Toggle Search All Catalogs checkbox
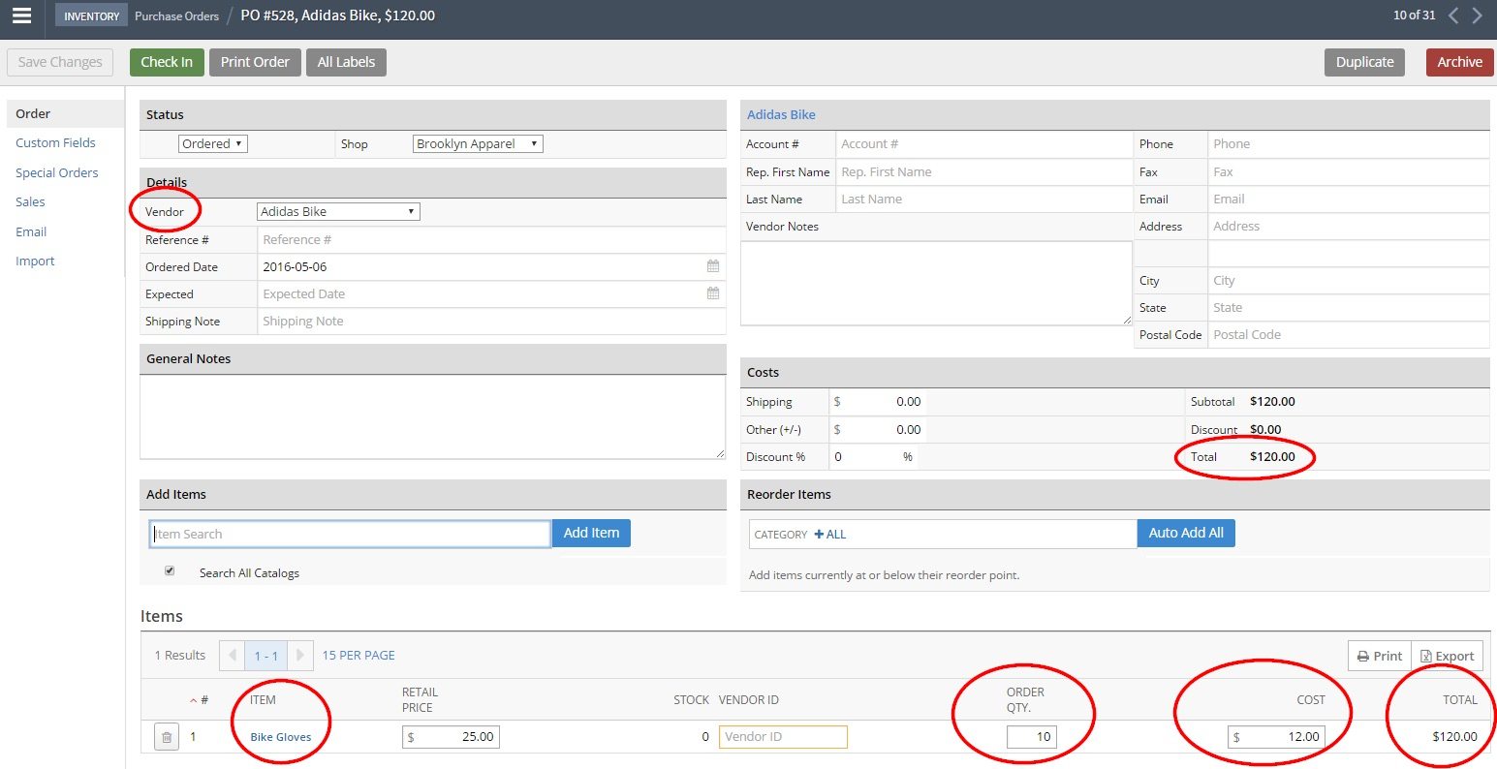1497x769 pixels. coord(170,571)
